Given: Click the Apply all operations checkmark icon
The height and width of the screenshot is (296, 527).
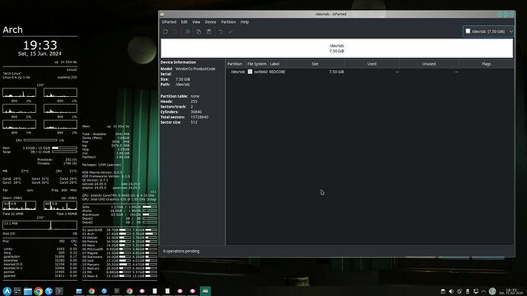Looking at the screenshot, I should coord(231,31).
